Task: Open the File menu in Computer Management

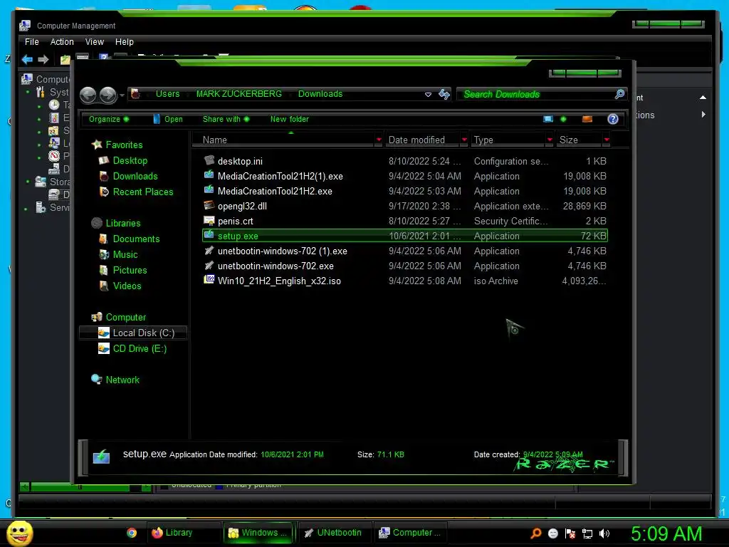Action: click(31, 42)
